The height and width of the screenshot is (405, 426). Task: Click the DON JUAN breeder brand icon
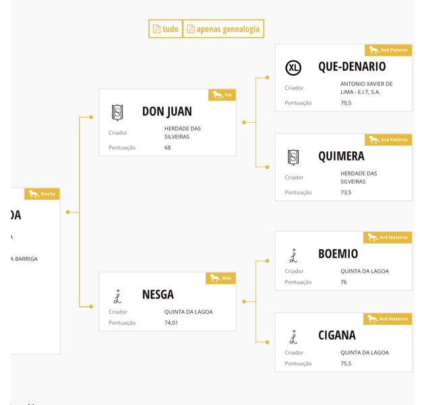click(x=117, y=112)
